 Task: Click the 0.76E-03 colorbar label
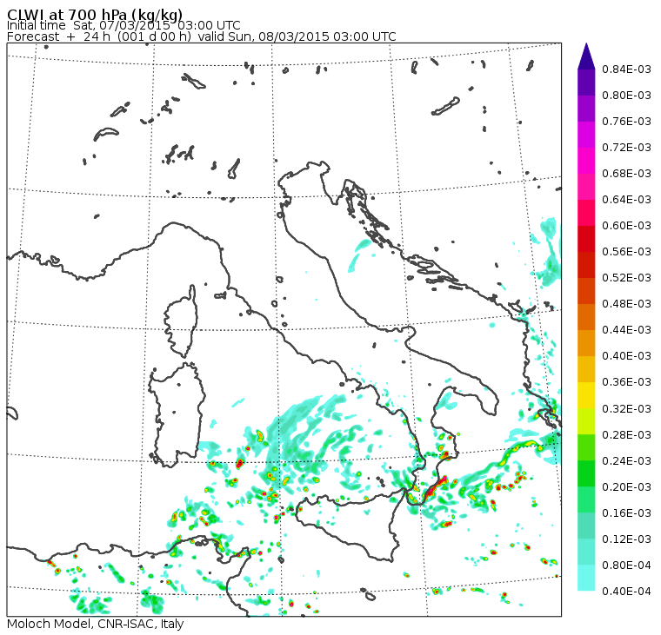(626, 122)
